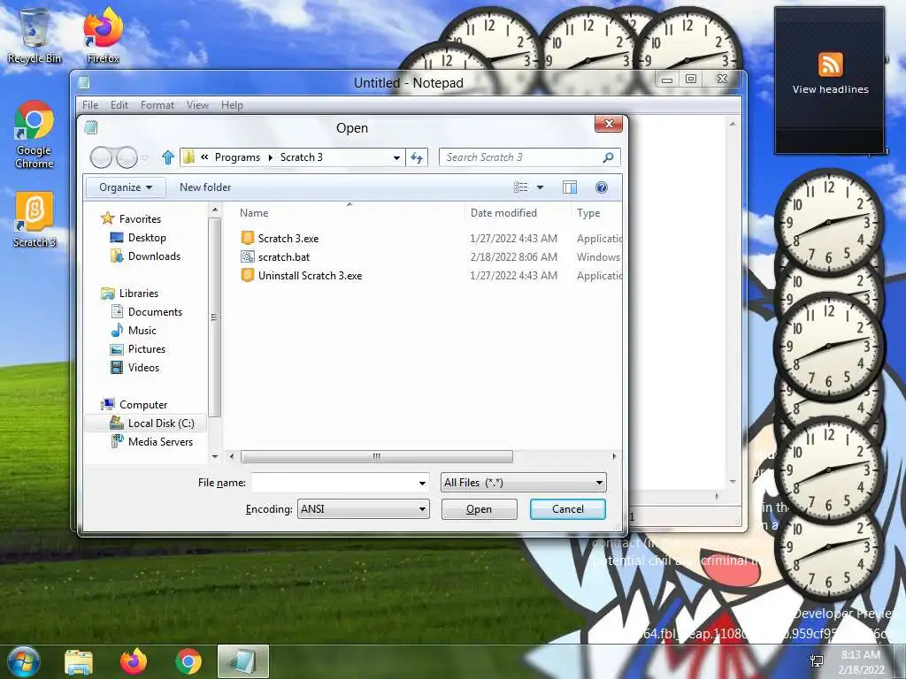
Task: Click the RSS View headlines gadget icon
Action: 830,64
